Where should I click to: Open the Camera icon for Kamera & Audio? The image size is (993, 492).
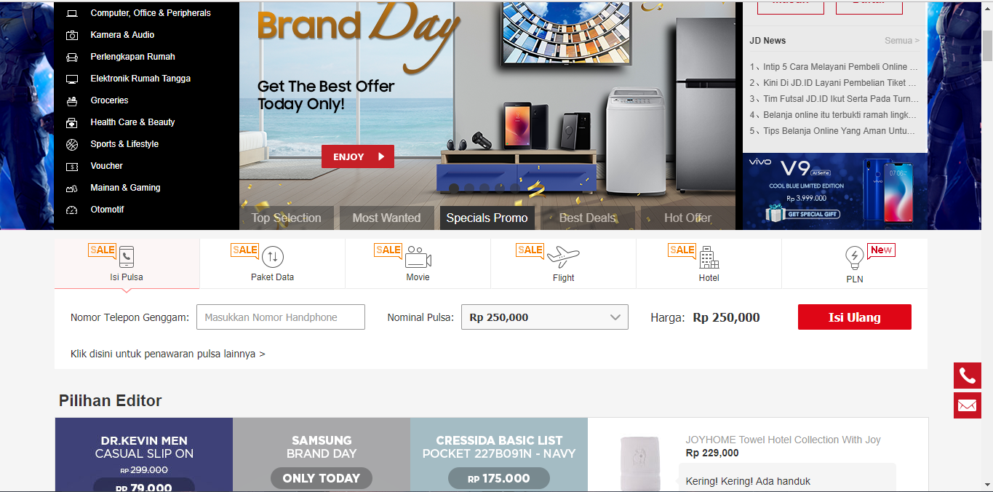72,35
